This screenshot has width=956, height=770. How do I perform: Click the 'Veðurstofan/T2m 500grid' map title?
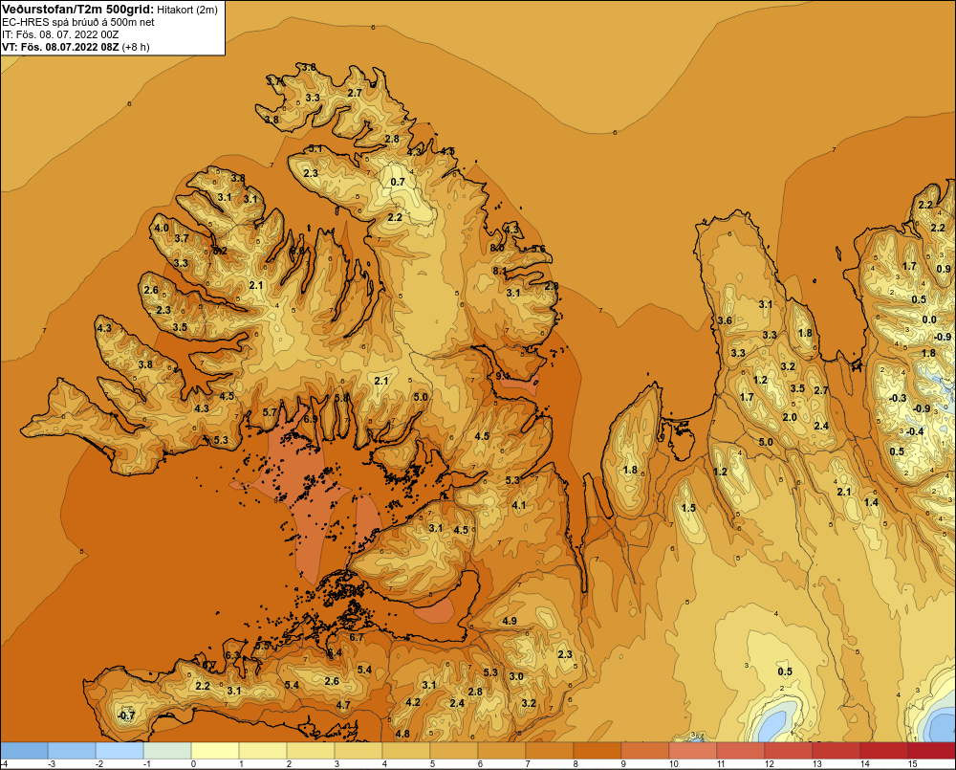pyautogui.click(x=77, y=10)
